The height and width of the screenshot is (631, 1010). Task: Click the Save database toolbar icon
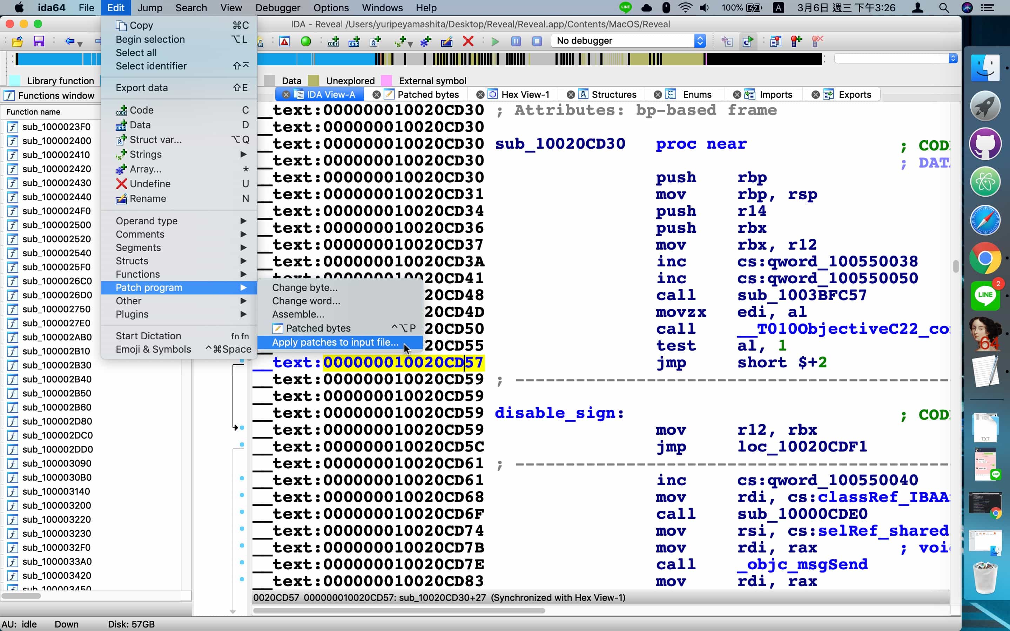(39, 41)
